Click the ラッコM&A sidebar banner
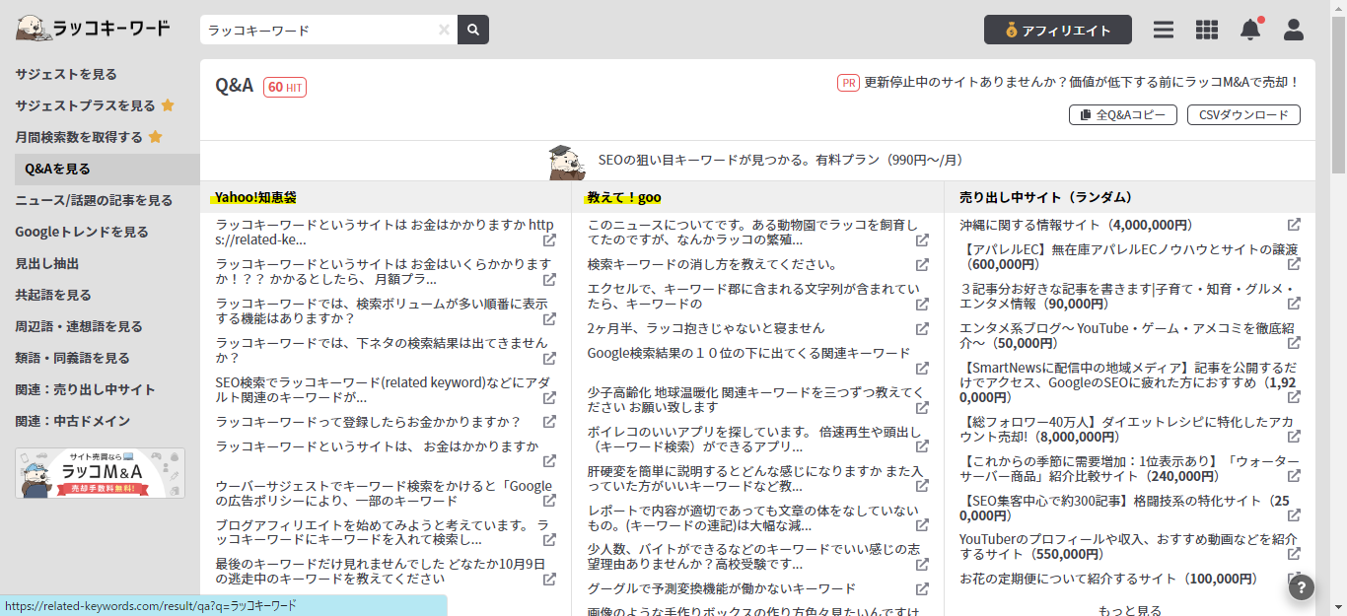The height and width of the screenshot is (616, 1347). click(x=100, y=473)
